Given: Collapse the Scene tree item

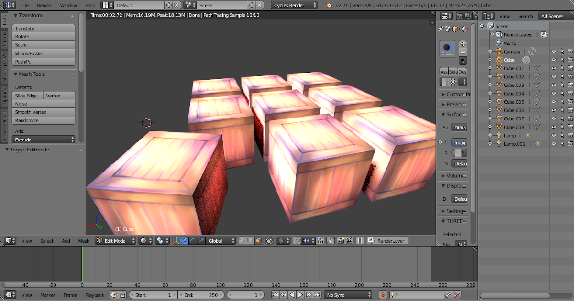Looking at the screenshot, I should [x=483, y=26].
